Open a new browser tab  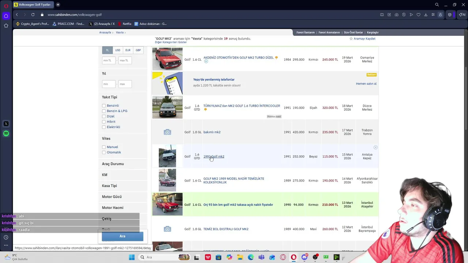pos(58,5)
